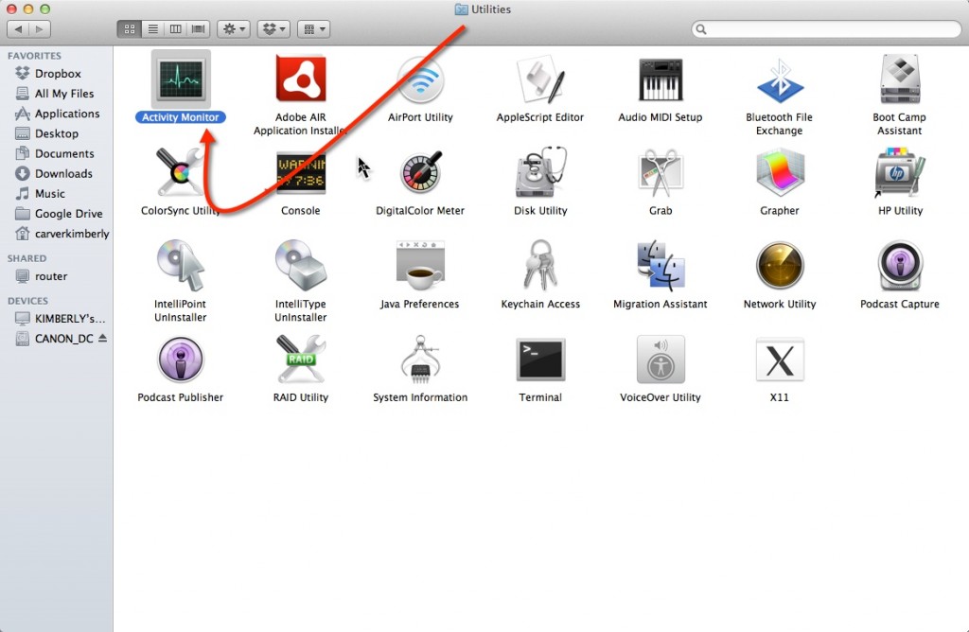Eject the CANON_DC device
The image size is (969, 632).
(102, 338)
